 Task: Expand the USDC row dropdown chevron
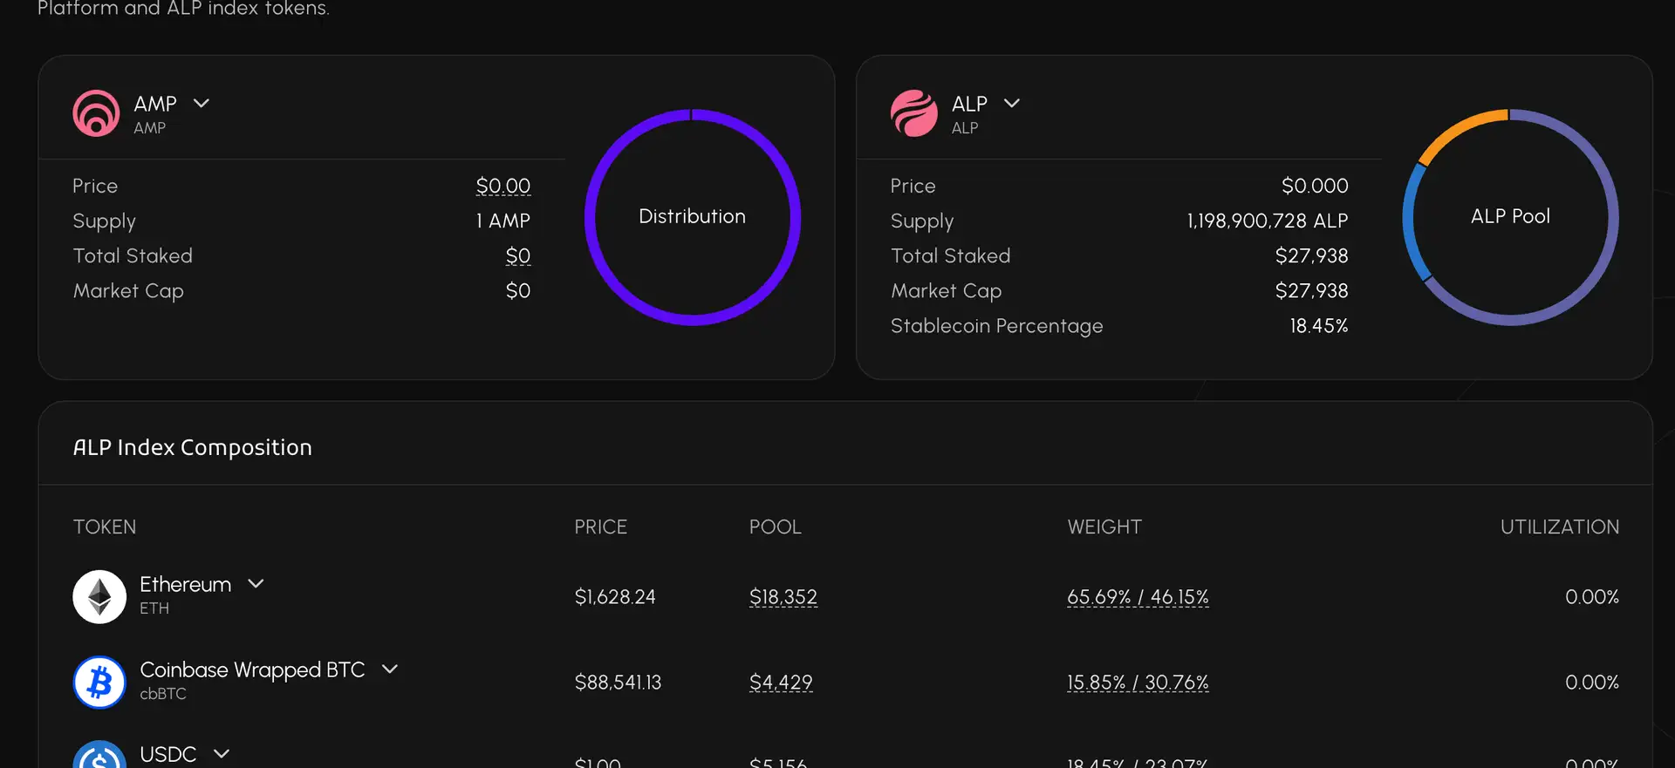coord(222,754)
